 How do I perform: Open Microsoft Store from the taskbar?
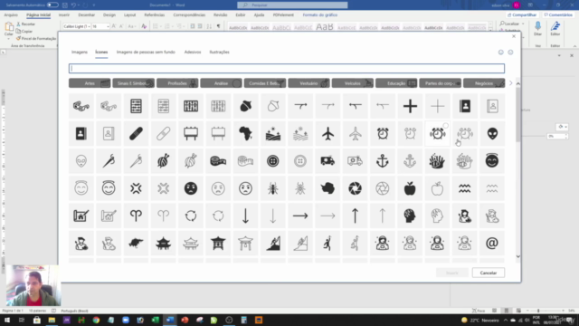tap(37, 320)
